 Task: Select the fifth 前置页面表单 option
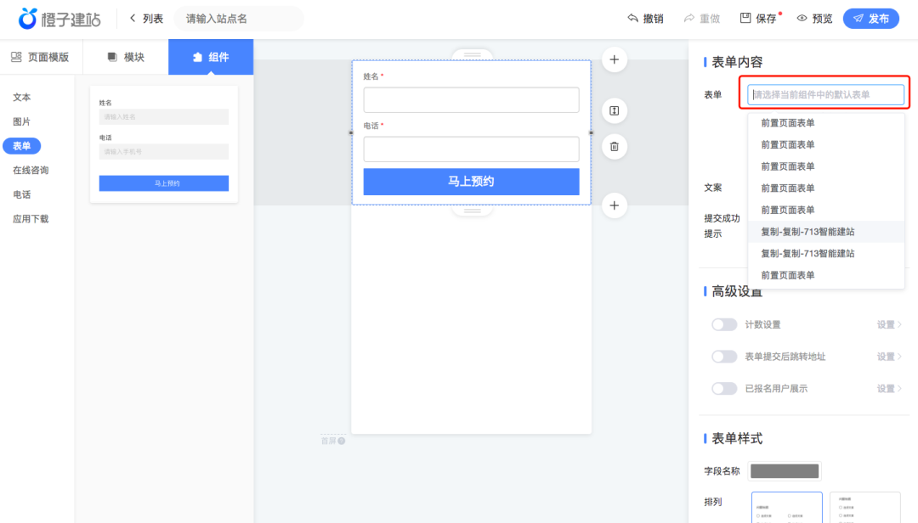pos(826,210)
